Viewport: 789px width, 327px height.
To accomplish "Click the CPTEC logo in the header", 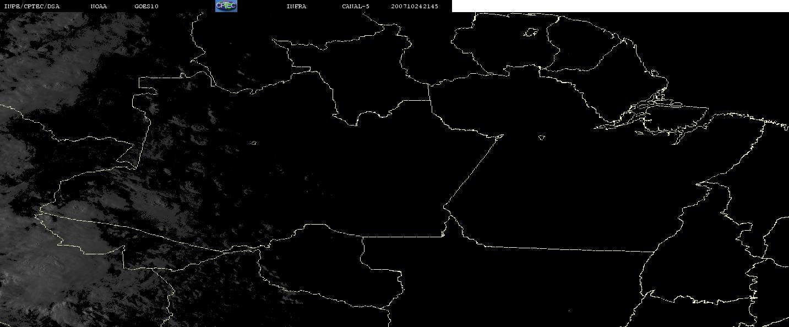I will pyautogui.click(x=226, y=6).
